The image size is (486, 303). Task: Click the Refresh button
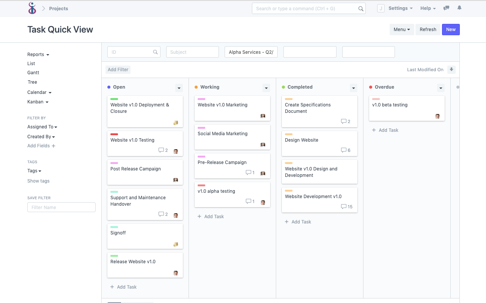pos(428,29)
